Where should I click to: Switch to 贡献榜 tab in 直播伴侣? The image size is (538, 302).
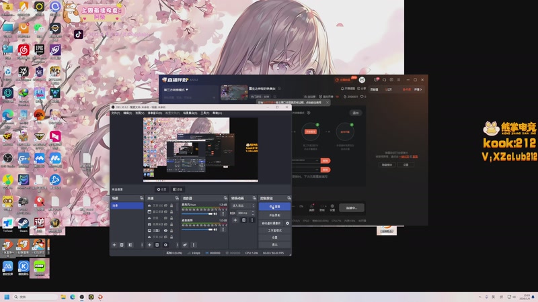[x=374, y=89]
